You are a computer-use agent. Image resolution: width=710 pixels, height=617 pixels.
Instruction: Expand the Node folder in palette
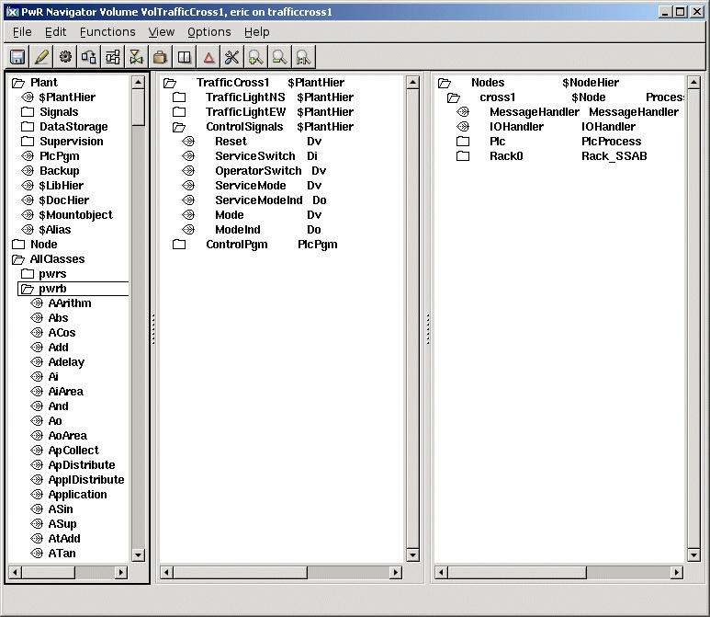pyautogui.click(x=18, y=245)
